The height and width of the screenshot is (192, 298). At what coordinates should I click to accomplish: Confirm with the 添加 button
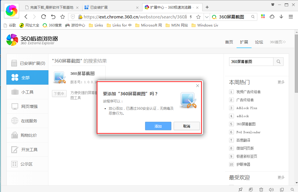tap(158, 126)
